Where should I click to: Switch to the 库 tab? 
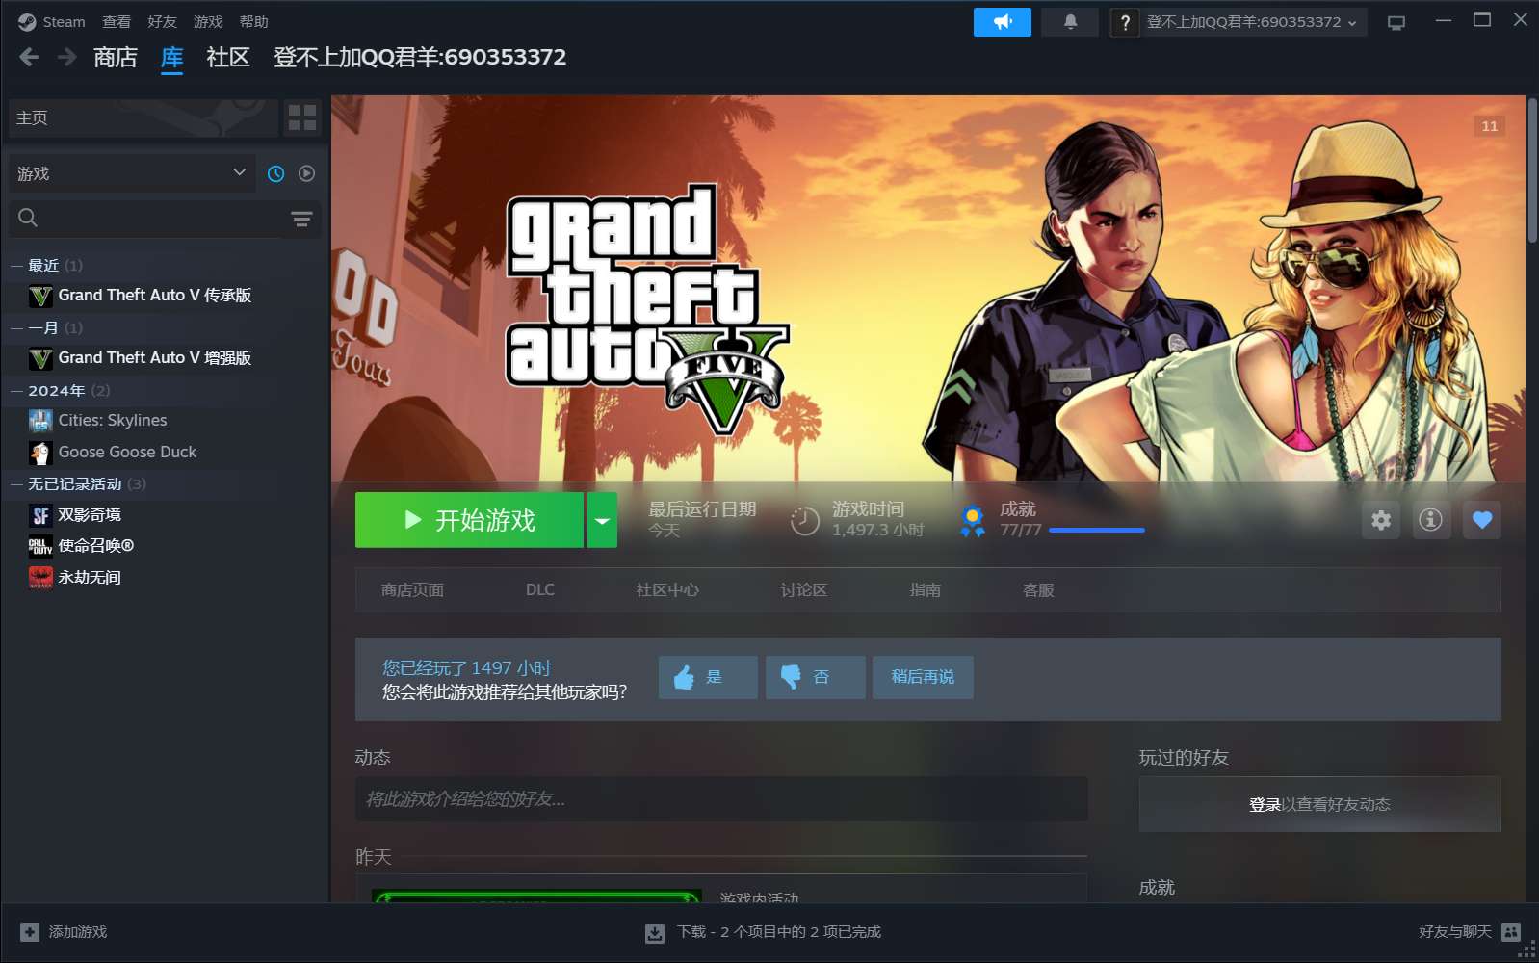coord(172,57)
